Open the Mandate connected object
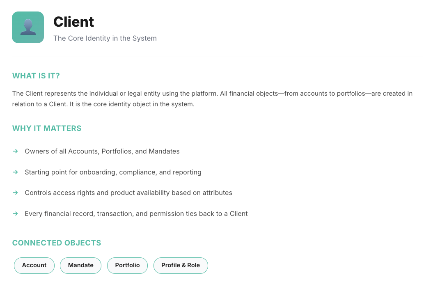 pyautogui.click(x=80, y=265)
